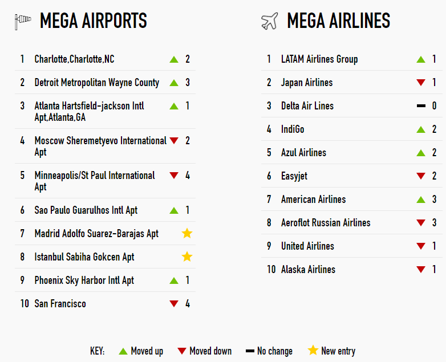Click the Moved up triangle in key
Screen dimensions: 446x362
[x=123, y=351]
